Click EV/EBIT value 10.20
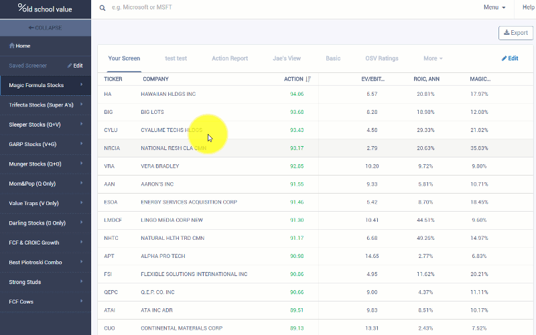Viewport: 536px width, 335px height. [372, 166]
